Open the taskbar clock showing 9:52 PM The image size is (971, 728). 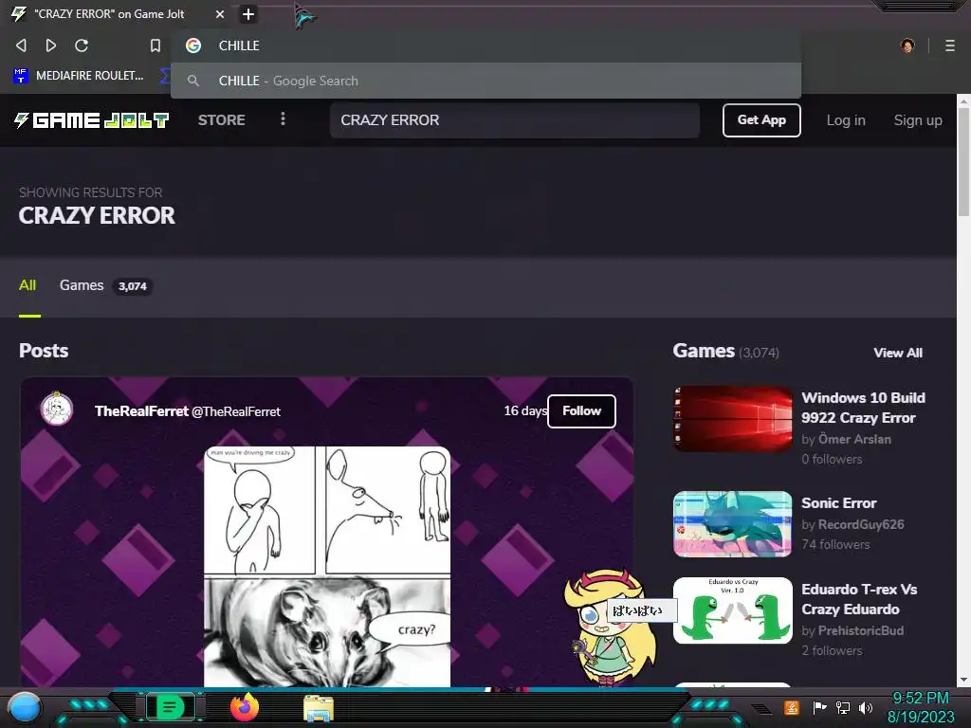click(921, 707)
